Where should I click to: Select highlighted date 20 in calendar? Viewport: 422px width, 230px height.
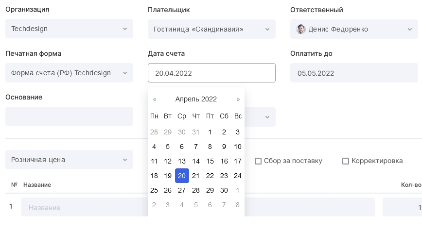(182, 176)
